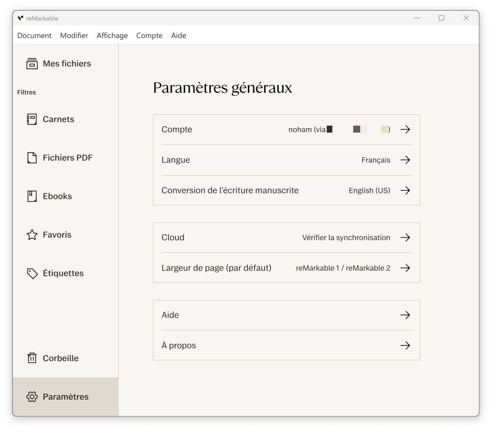This screenshot has height=431, width=492.
Task: Open the Aide menu in menu bar
Action: pos(179,36)
